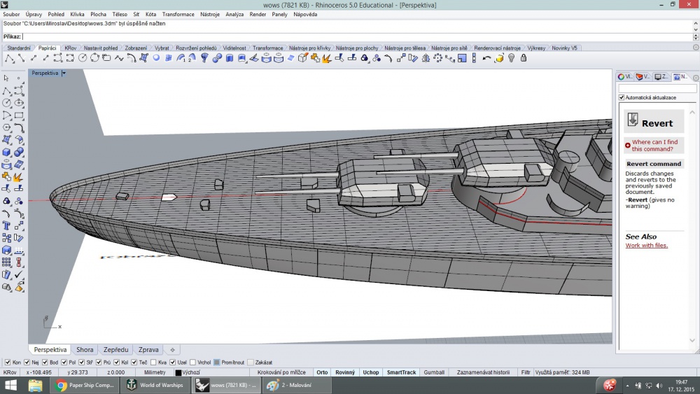Toggle Gumball in status bar
700x394 pixels.
point(434,372)
